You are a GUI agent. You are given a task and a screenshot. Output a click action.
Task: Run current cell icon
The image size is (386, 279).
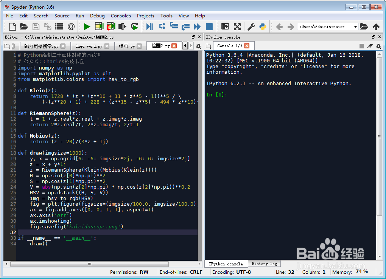click(x=99, y=26)
